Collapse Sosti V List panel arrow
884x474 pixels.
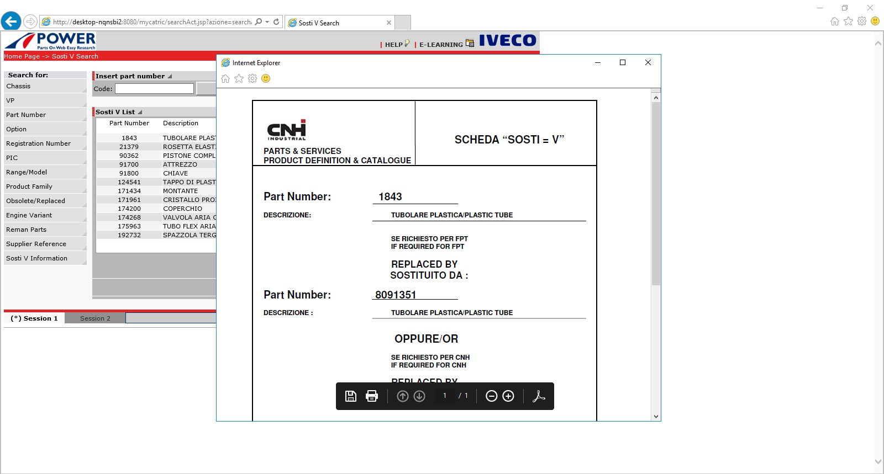pyautogui.click(x=140, y=112)
